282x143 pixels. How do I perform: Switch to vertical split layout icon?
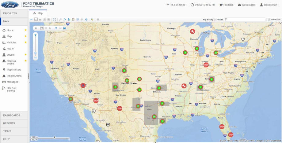coord(44,19)
